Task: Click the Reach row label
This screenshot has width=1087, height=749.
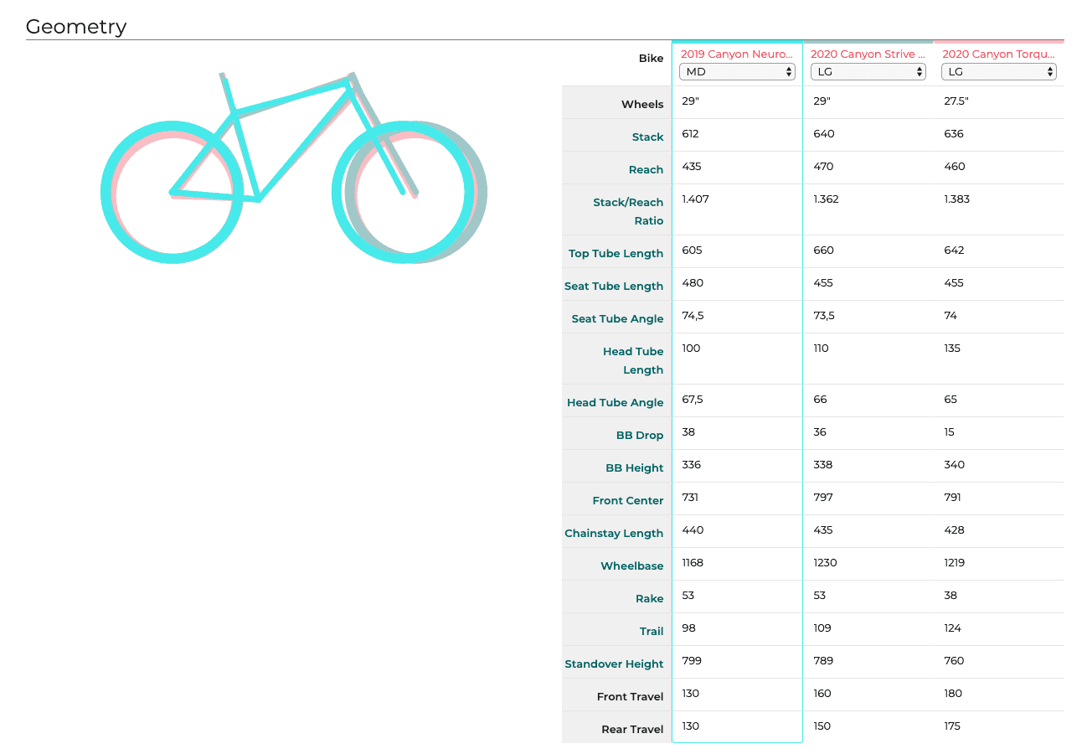Action: point(646,170)
